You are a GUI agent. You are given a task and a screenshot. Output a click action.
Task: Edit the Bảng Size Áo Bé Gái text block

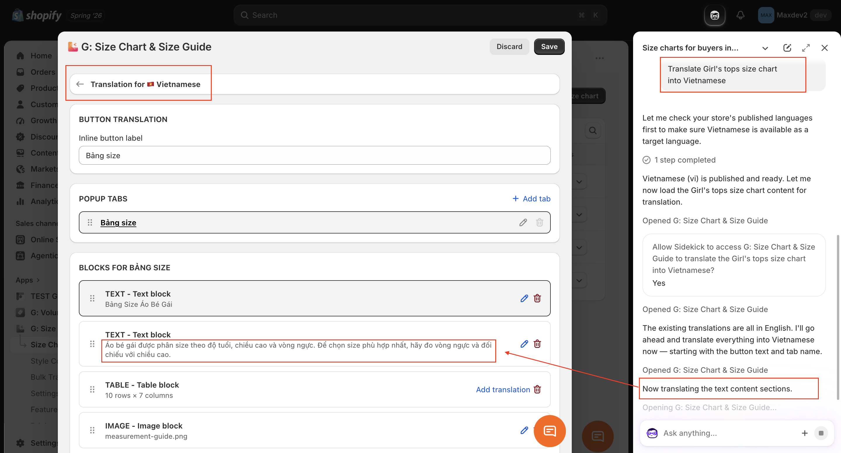click(524, 298)
